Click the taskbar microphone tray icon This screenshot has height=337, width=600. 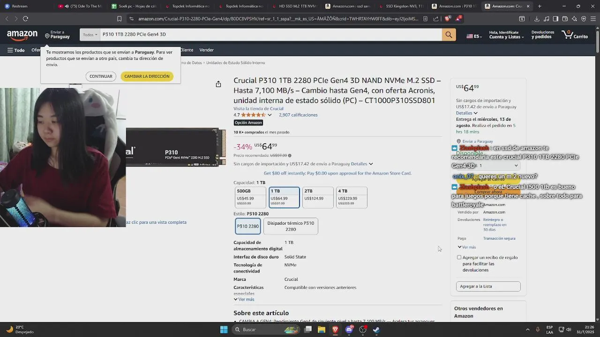click(x=538, y=330)
